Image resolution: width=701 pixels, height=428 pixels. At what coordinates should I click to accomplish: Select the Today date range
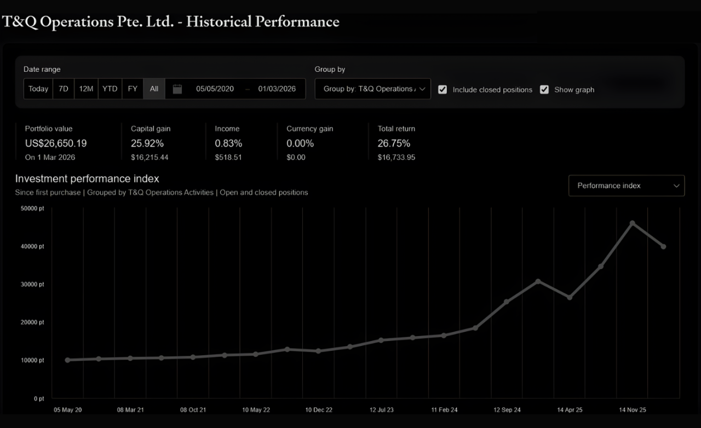pos(38,89)
